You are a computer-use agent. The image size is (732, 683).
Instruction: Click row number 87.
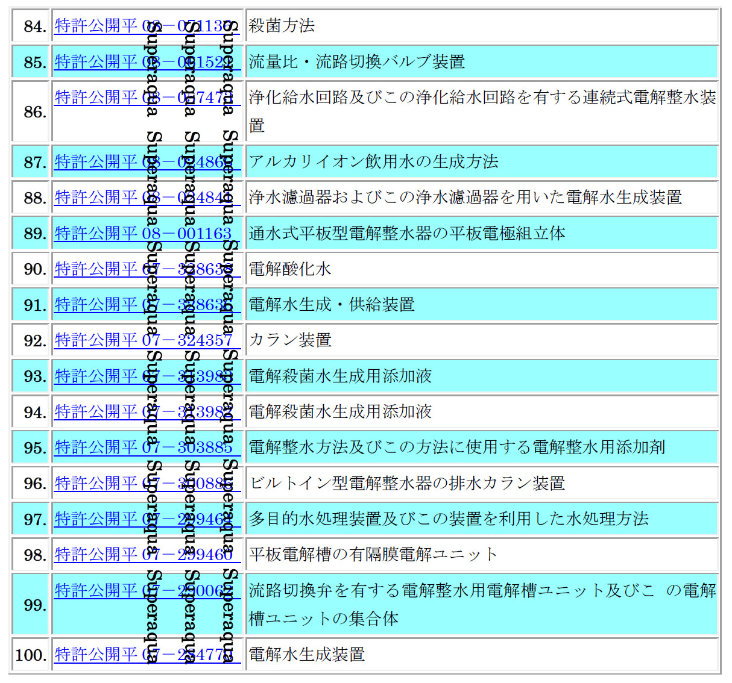[x=36, y=163]
